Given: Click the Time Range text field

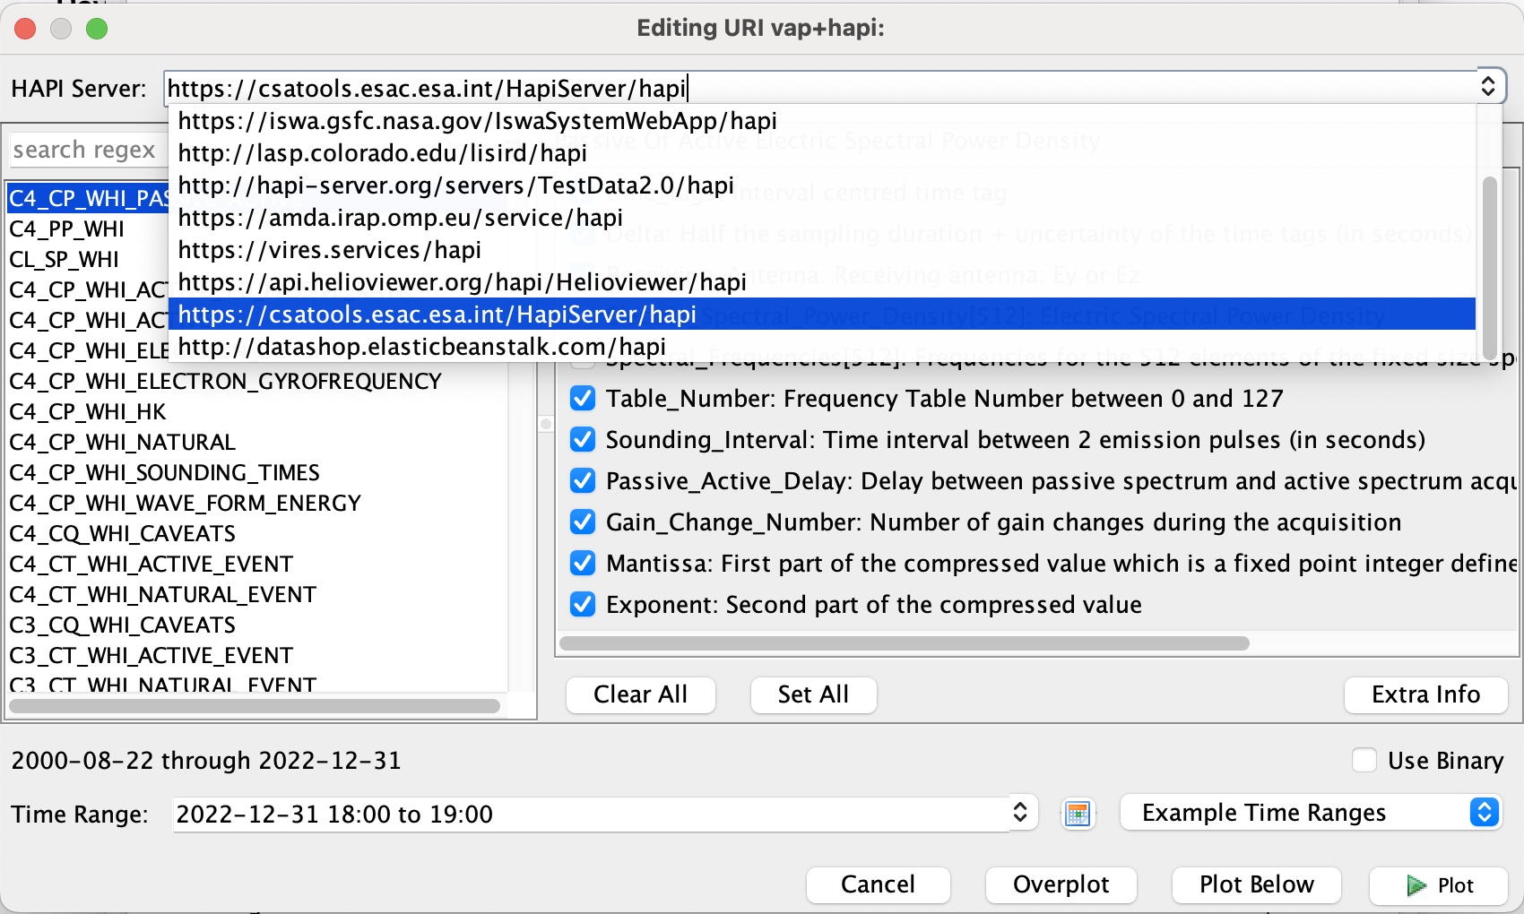Looking at the screenshot, I should coord(591,814).
